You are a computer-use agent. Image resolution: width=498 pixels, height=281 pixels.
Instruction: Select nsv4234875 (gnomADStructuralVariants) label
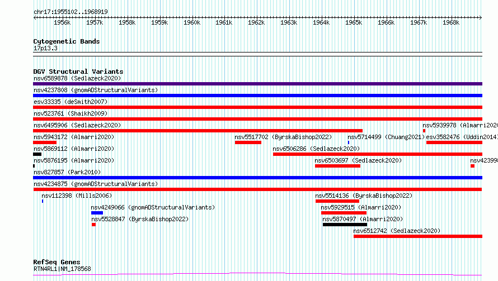coord(96,184)
